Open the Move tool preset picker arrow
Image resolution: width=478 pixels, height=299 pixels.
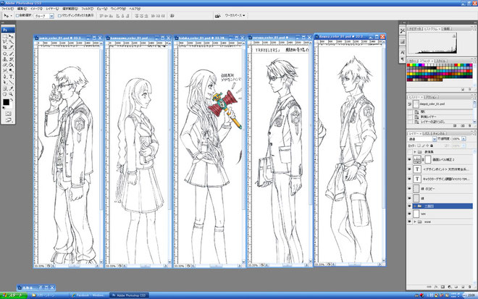click(11, 15)
